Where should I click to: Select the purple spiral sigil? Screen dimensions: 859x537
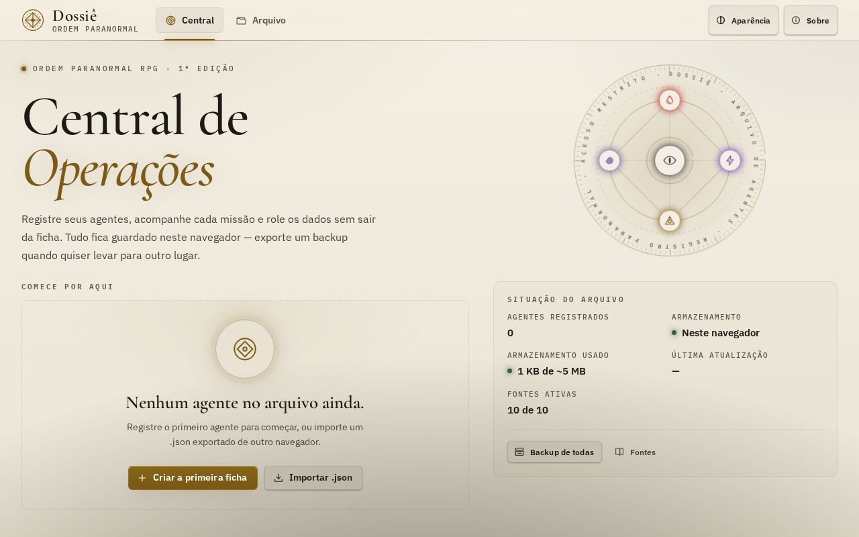(x=609, y=160)
